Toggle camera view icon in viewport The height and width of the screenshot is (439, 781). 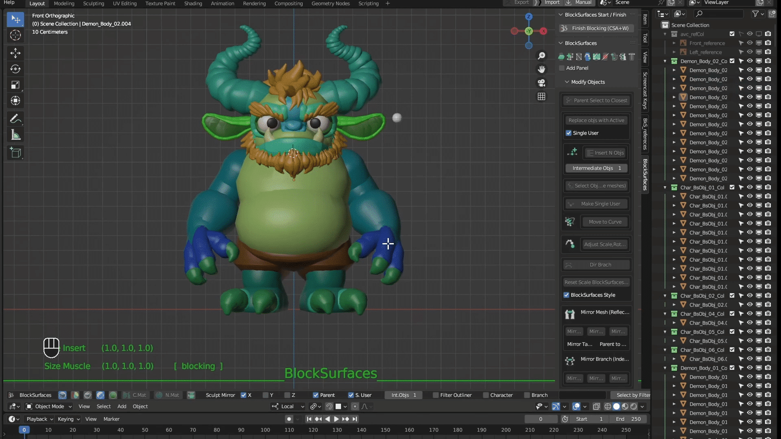point(541,83)
